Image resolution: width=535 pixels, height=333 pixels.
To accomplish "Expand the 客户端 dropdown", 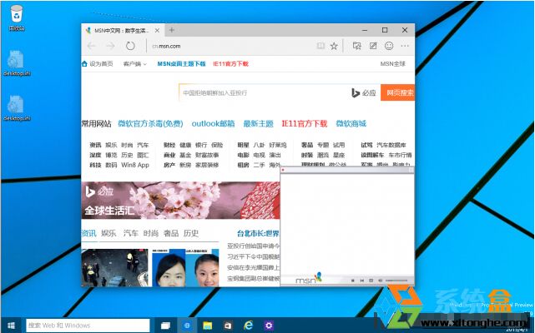I will (x=134, y=64).
